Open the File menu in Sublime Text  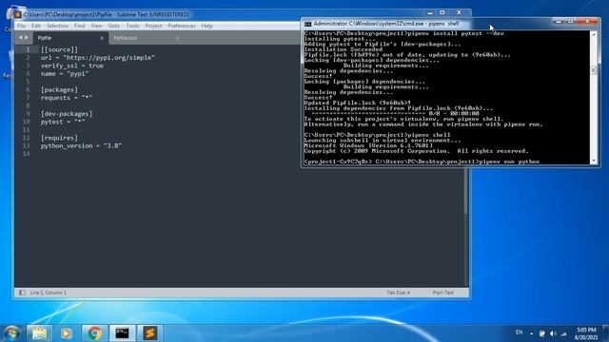click(21, 26)
